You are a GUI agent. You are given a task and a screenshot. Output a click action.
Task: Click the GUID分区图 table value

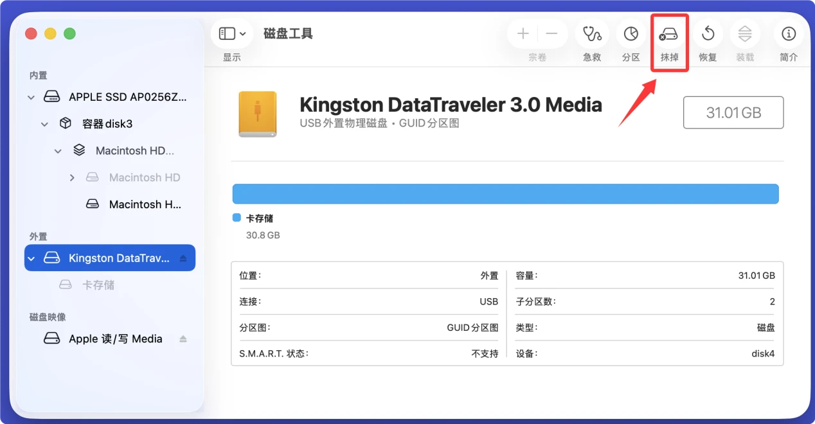click(x=472, y=328)
